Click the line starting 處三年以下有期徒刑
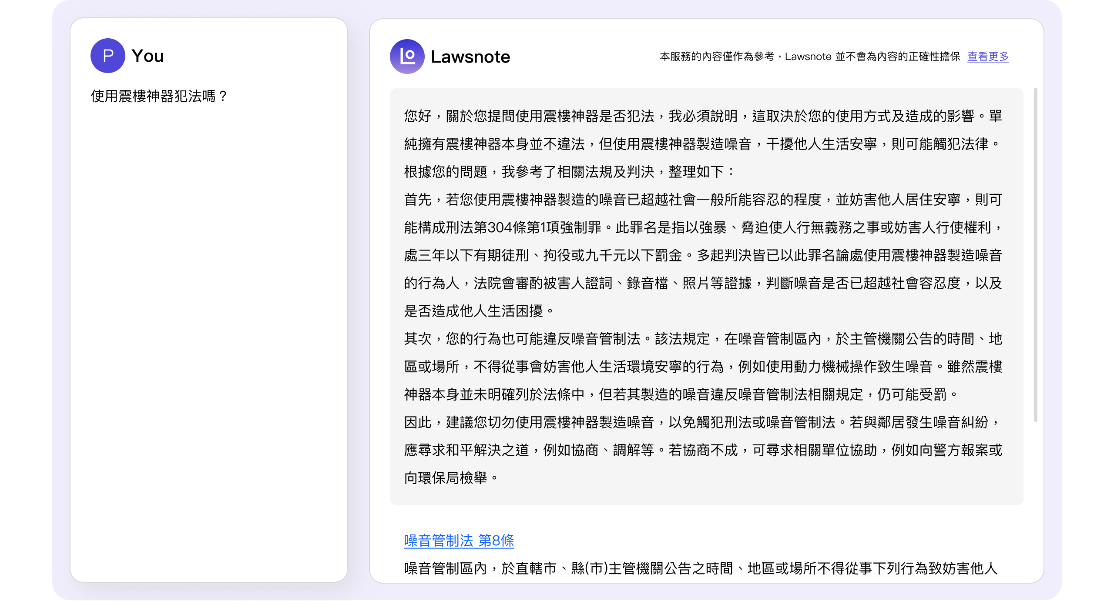1114x601 pixels. [702, 255]
